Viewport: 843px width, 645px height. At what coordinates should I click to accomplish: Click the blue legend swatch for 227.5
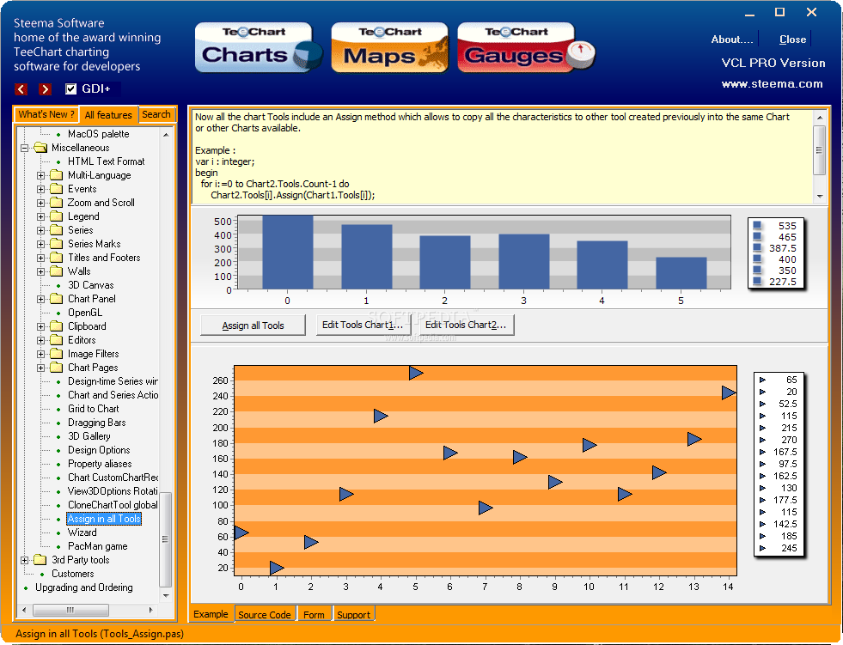pyautogui.click(x=758, y=281)
